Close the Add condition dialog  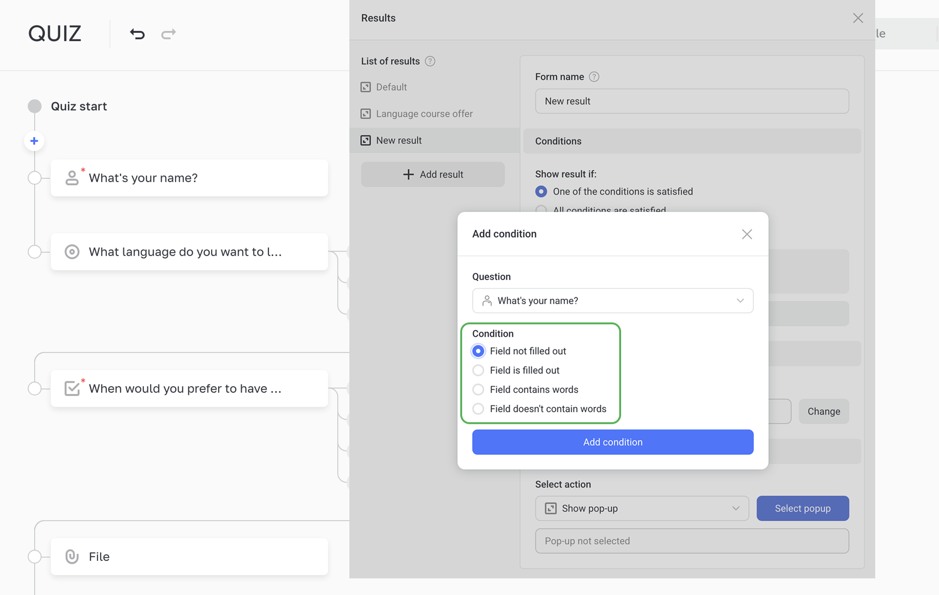747,234
